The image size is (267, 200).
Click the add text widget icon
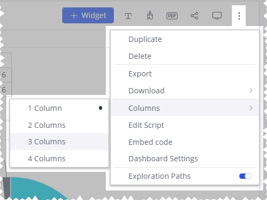[128, 16]
